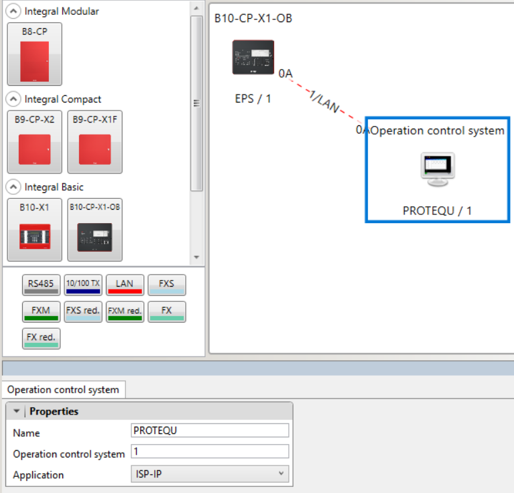Pick the B9-CP-X2 compact panel

coord(34,142)
